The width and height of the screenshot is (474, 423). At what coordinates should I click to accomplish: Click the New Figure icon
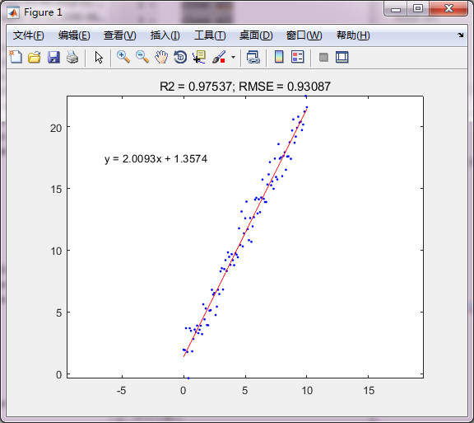click(x=16, y=57)
